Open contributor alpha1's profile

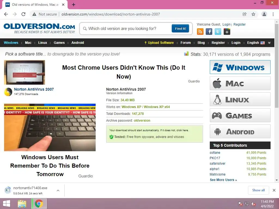click(214, 169)
